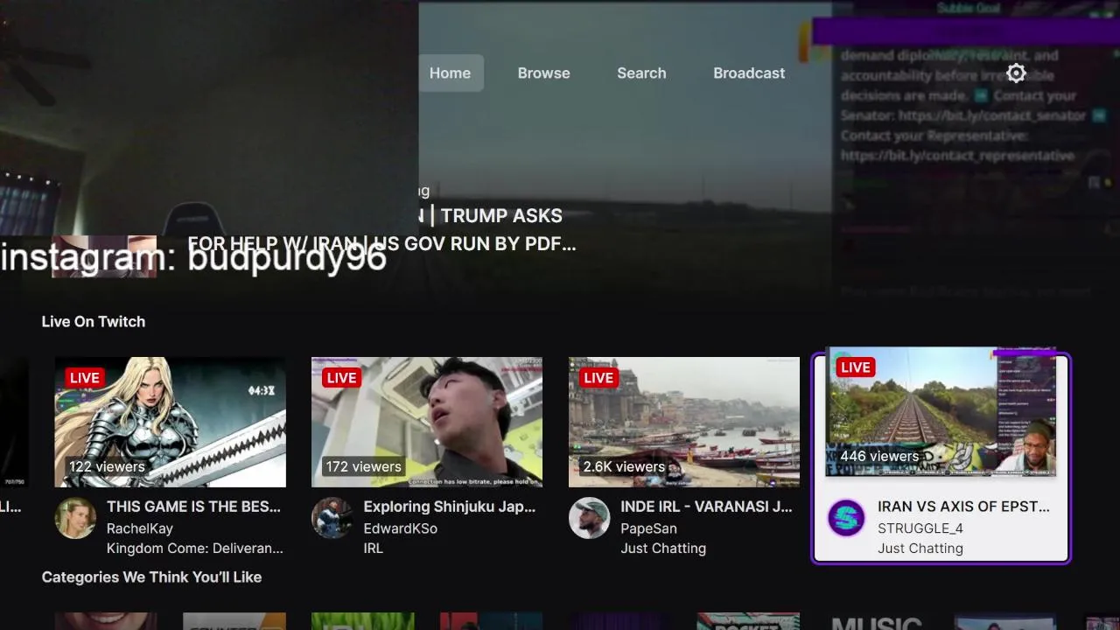The width and height of the screenshot is (1120, 630).
Task: Click the 'INDE IRL - VARANASI J...' title
Action: click(706, 507)
